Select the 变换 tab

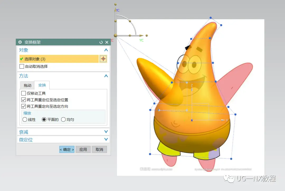pos(42,85)
